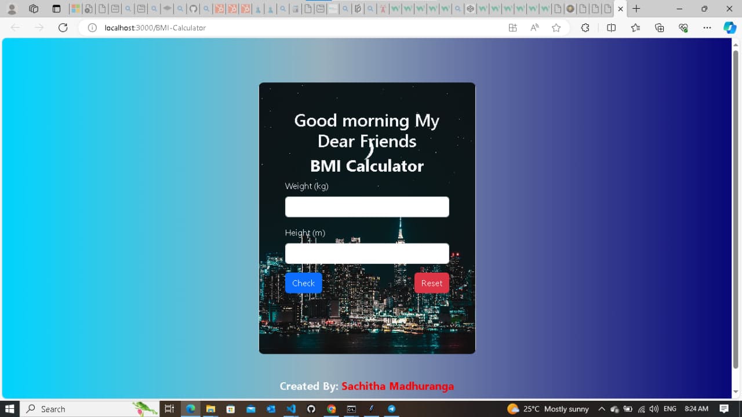Click the browser Refresh button

pos(63,28)
